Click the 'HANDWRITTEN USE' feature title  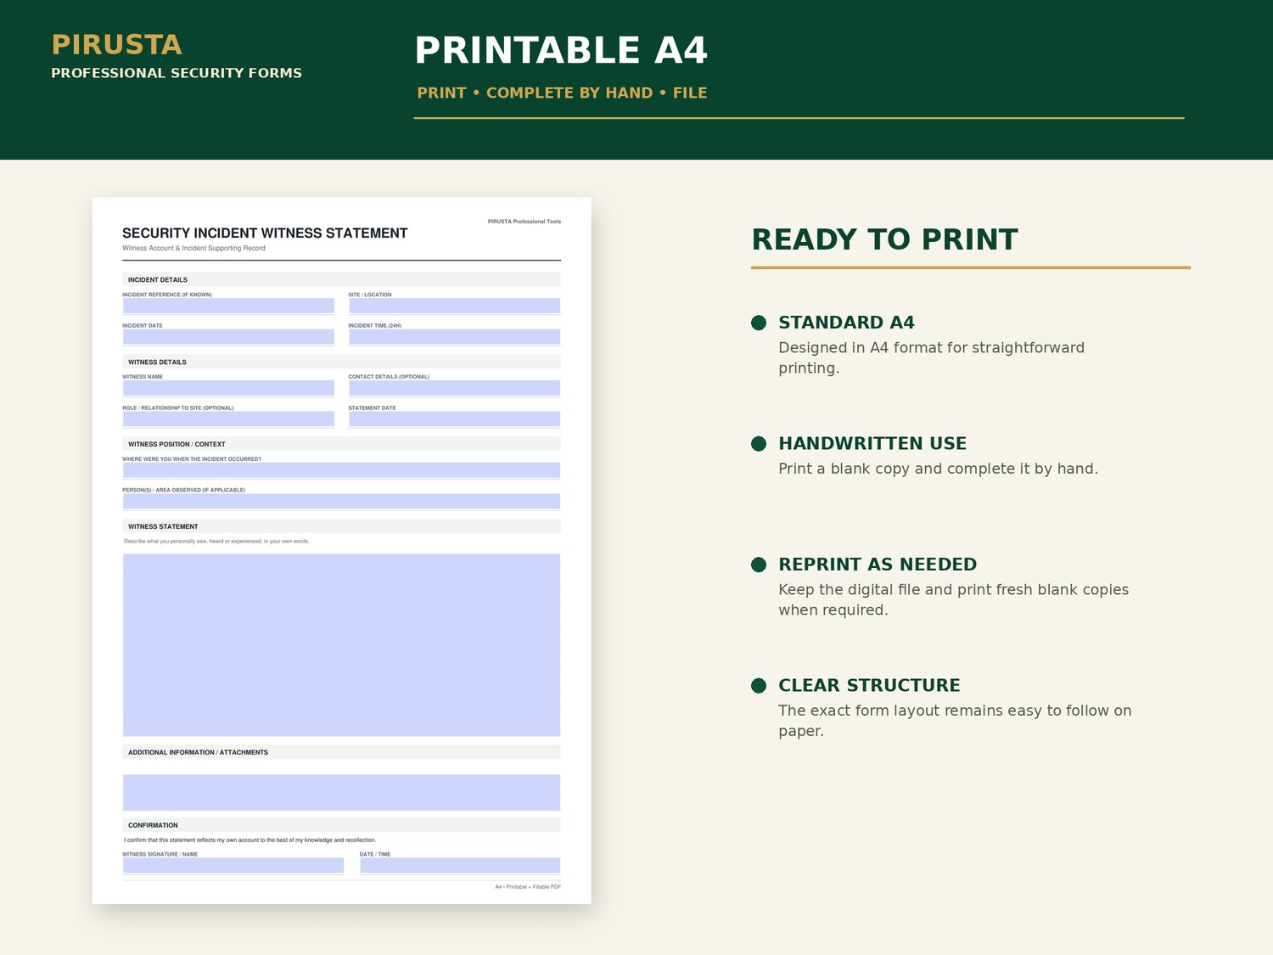click(x=872, y=443)
